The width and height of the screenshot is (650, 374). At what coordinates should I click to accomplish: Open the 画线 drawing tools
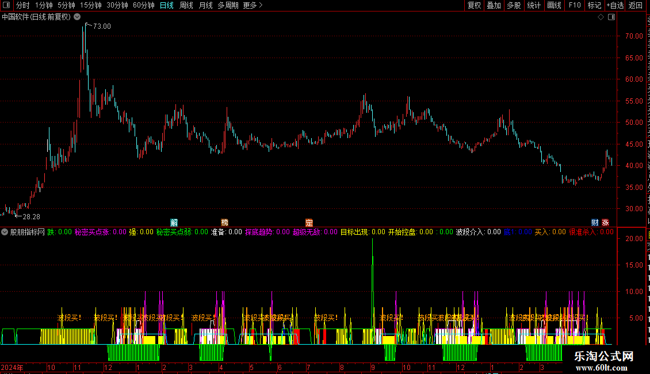[555, 5]
